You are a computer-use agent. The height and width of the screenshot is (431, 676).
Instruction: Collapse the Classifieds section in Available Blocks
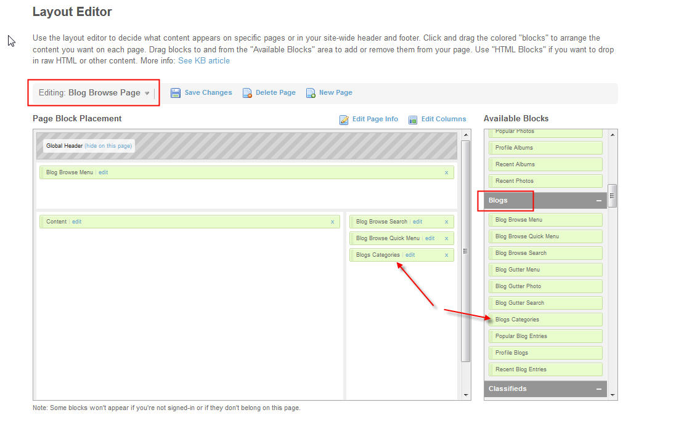coord(598,389)
